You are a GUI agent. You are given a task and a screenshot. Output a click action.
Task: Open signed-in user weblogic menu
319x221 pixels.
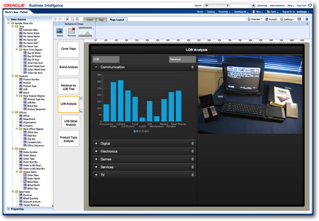pos(303,12)
